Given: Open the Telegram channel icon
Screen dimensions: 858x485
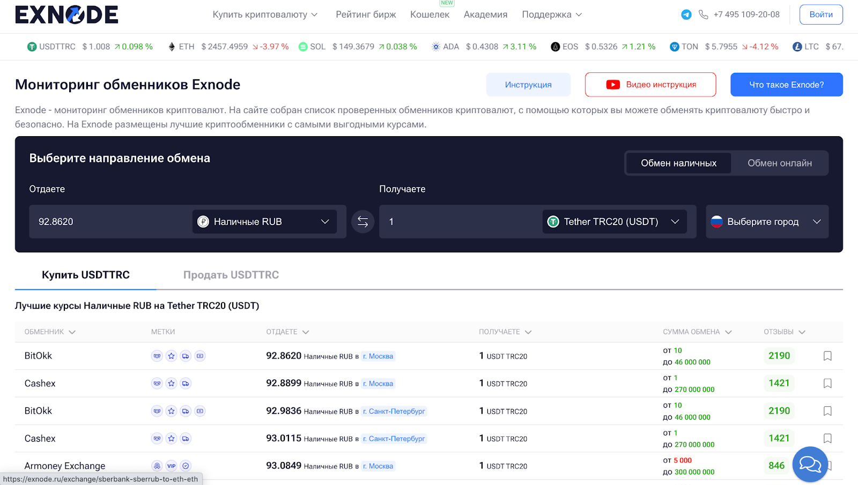Looking at the screenshot, I should (686, 14).
